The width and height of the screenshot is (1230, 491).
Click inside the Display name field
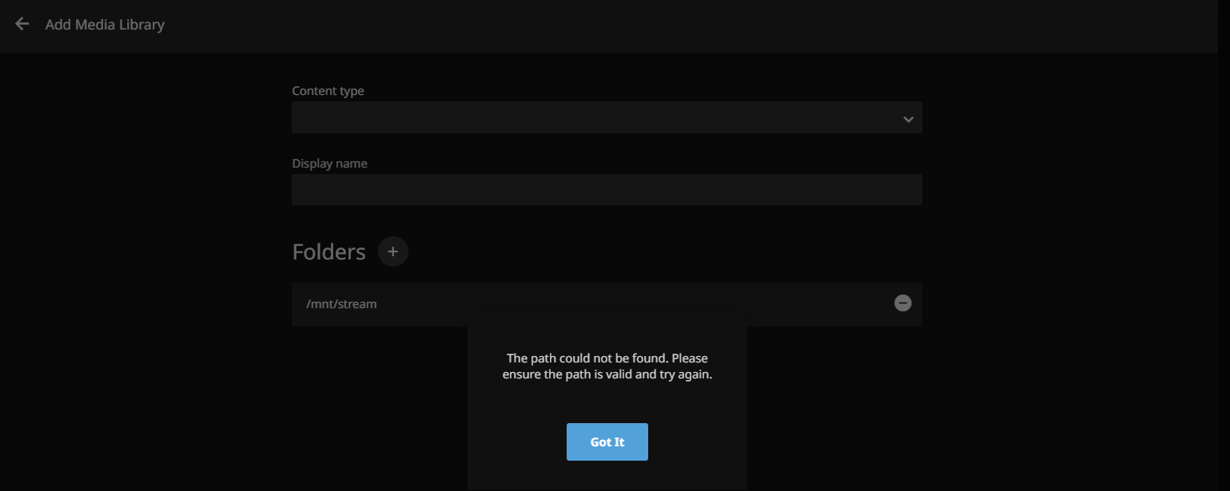coord(606,190)
